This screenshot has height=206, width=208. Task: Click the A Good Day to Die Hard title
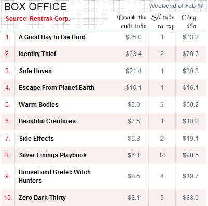coord(52,37)
